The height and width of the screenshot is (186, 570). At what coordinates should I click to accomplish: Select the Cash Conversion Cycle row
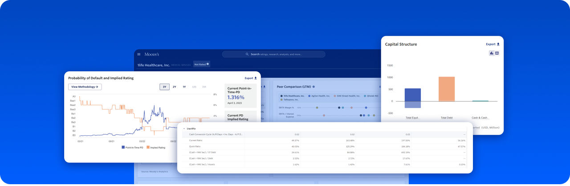pos(325,134)
